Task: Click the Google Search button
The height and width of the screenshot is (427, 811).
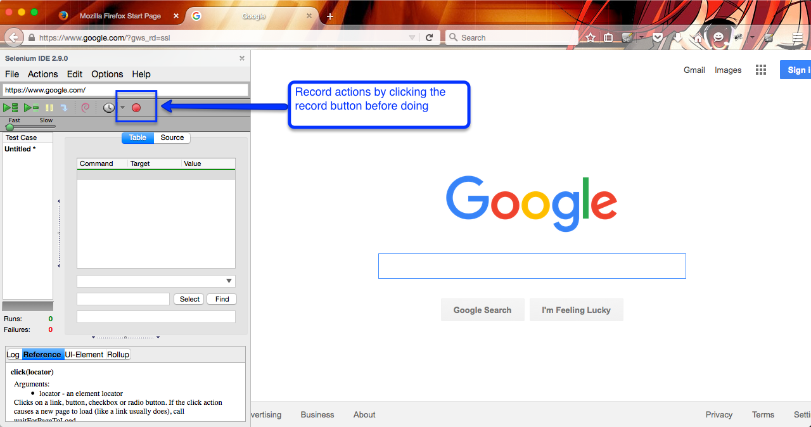Action: click(482, 310)
